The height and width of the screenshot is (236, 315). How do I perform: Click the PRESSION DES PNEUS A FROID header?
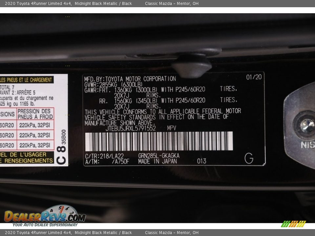click(x=34, y=114)
